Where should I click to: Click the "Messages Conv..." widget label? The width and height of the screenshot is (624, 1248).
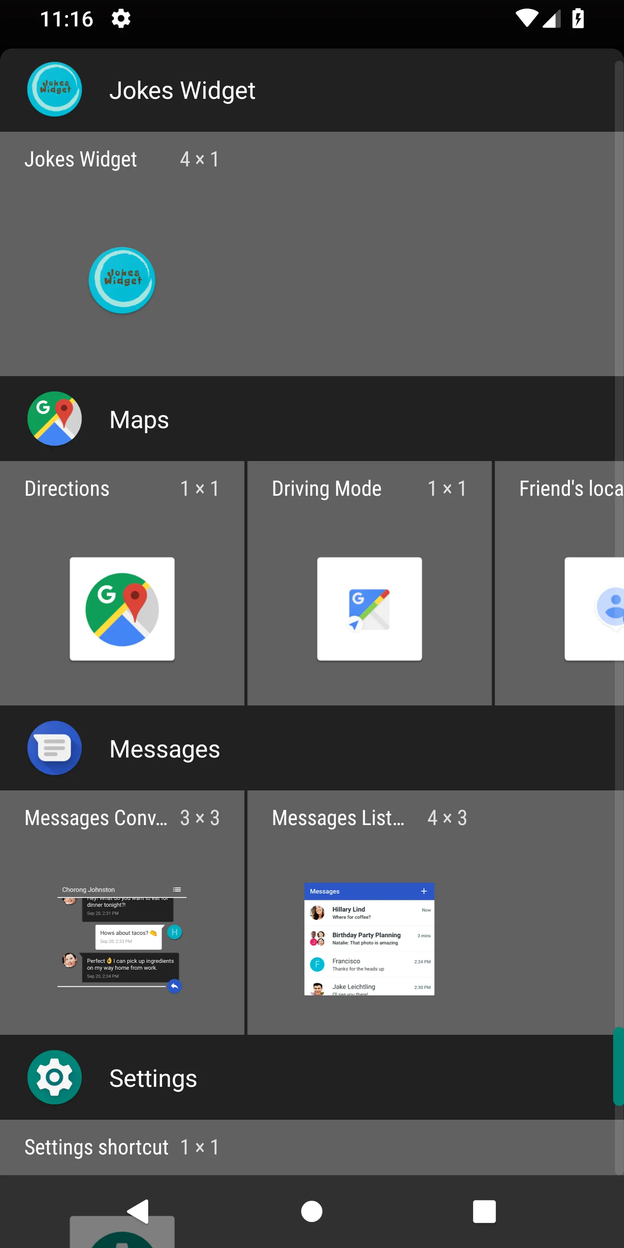coord(96,818)
